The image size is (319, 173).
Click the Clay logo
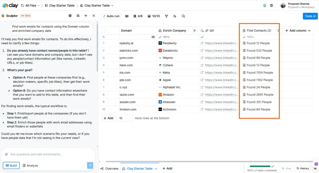tap(10, 6)
